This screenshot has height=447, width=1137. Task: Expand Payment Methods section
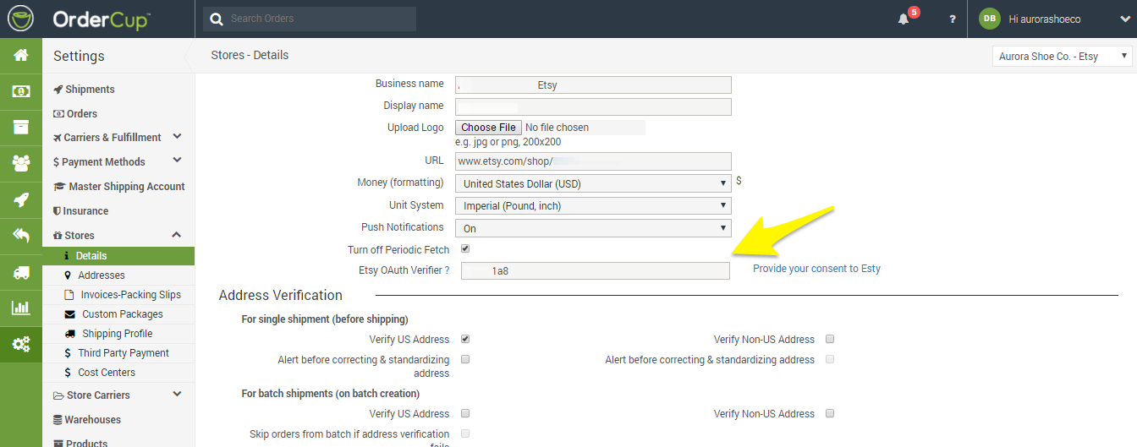tap(177, 161)
